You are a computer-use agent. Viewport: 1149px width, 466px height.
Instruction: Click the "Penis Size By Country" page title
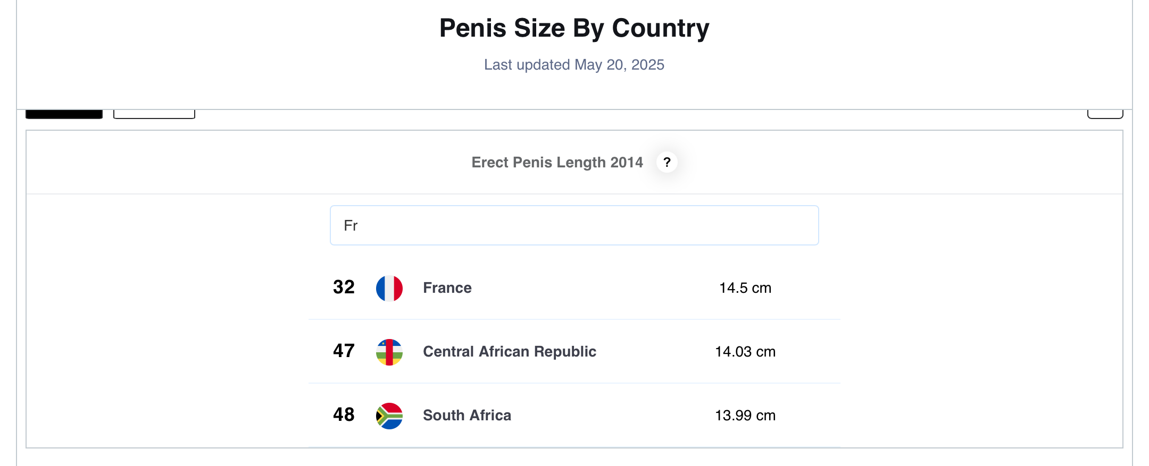coord(574,28)
